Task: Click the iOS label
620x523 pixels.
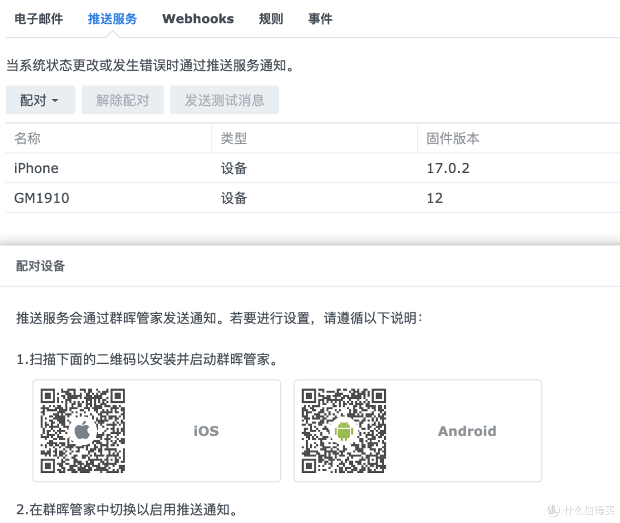Action: [x=206, y=430]
